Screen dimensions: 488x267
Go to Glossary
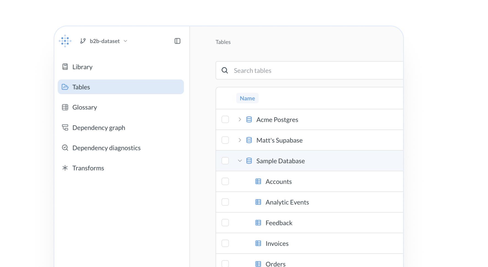tap(121, 107)
